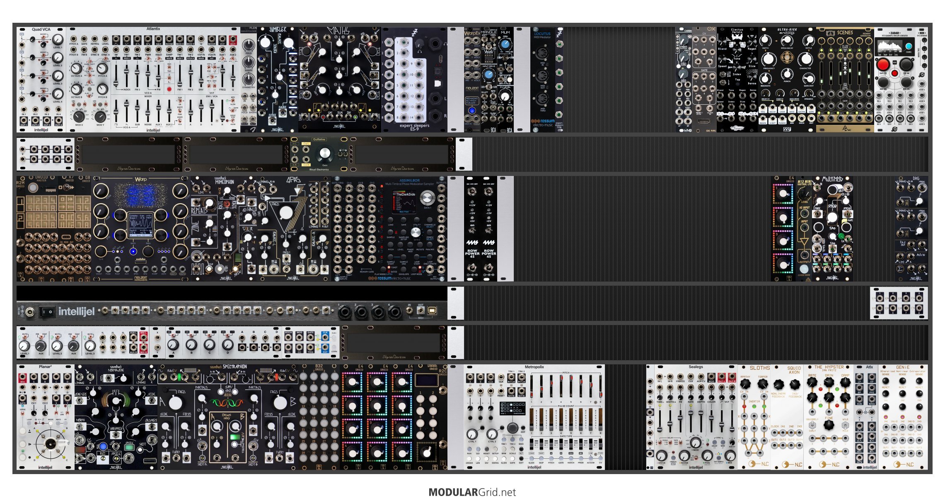Adjust Mangle's blue INPUT DRIVE knob
The image size is (945, 501).
click(x=489, y=75)
